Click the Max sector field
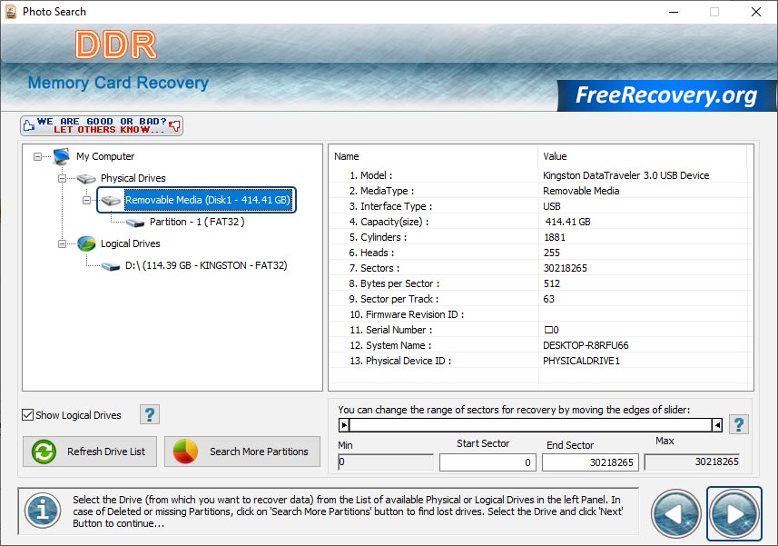This screenshot has height=546, width=778. pyautogui.click(x=692, y=462)
